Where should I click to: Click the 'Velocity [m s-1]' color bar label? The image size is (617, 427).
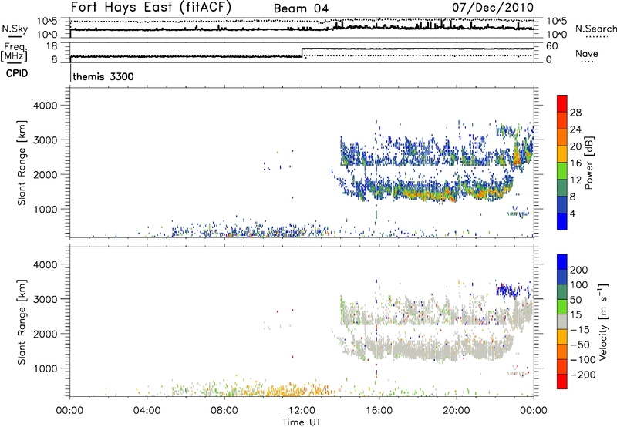pos(603,321)
